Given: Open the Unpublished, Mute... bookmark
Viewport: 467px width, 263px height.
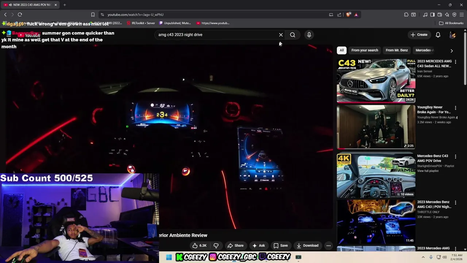Looking at the screenshot, I should pyautogui.click(x=175, y=23).
